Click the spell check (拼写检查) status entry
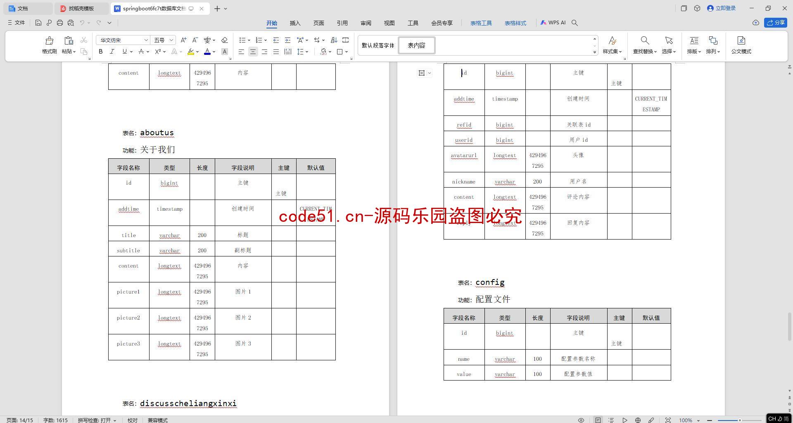Viewport: 793px width, 423px height. coord(97,420)
